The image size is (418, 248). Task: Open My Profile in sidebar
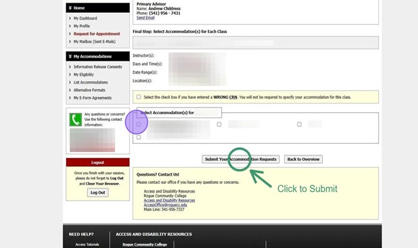click(x=82, y=26)
